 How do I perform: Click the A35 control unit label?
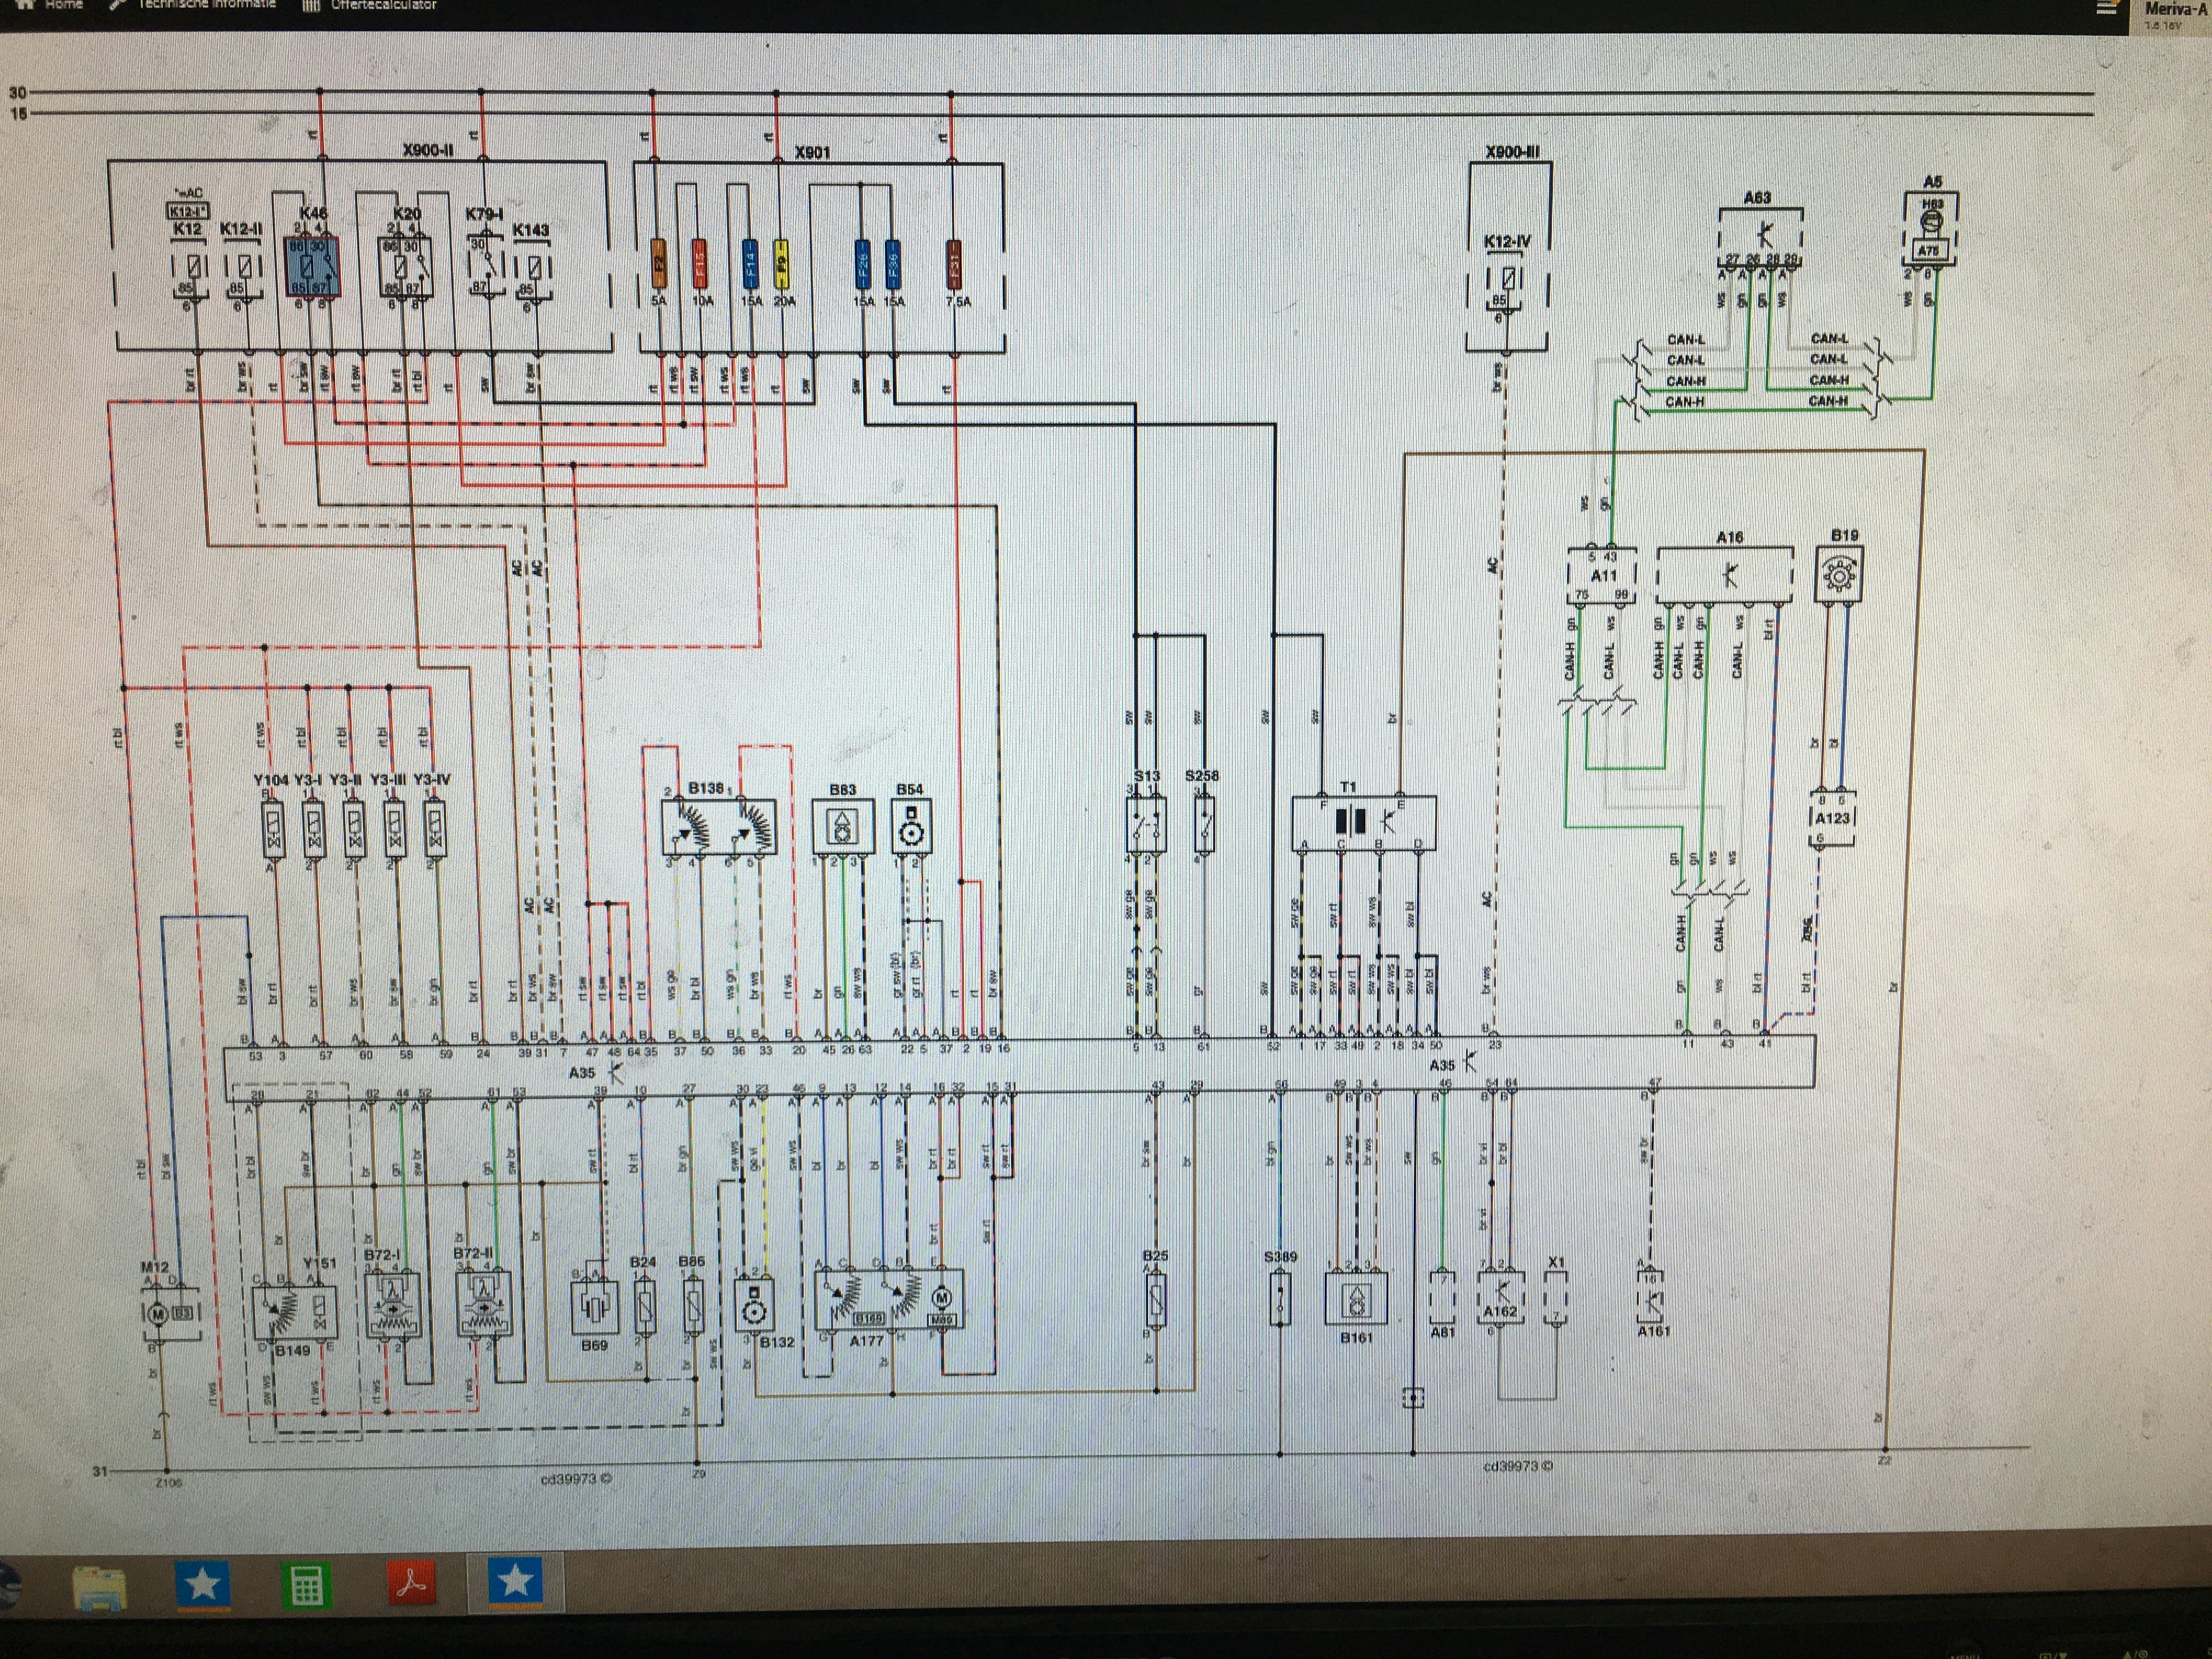[x=582, y=1072]
